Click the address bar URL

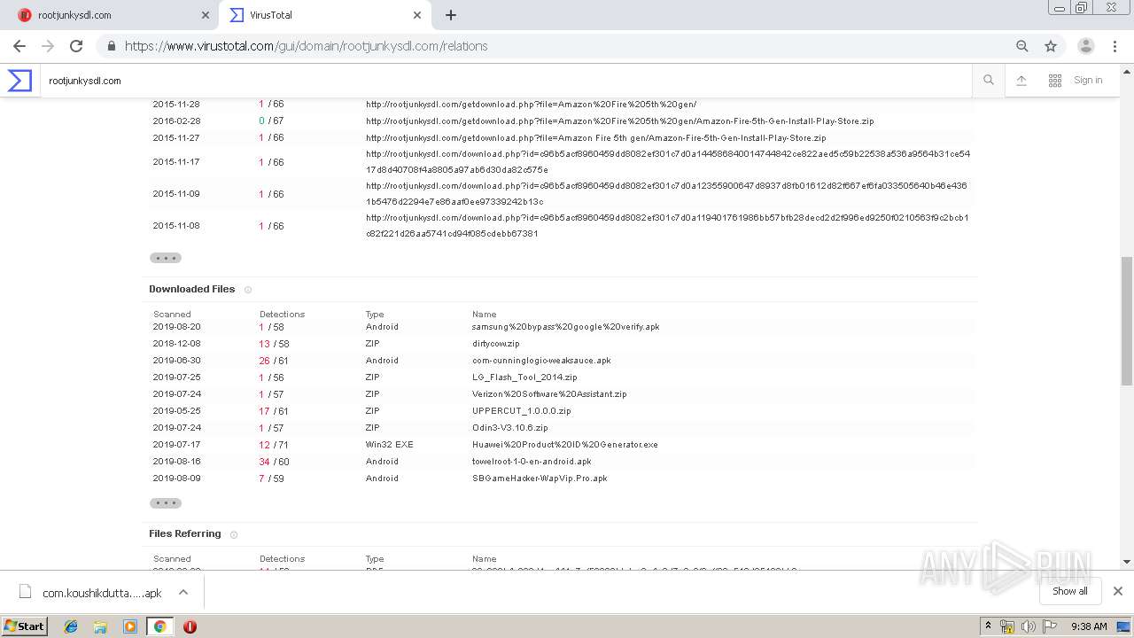point(306,46)
